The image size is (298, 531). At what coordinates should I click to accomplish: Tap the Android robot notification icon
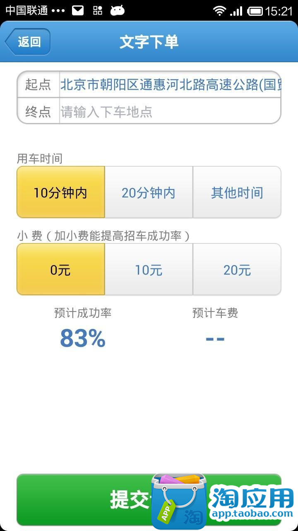tap(118, 10)
